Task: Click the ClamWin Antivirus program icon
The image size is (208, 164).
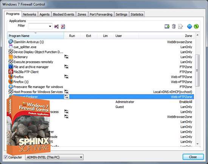Action: tap(11, 42)
